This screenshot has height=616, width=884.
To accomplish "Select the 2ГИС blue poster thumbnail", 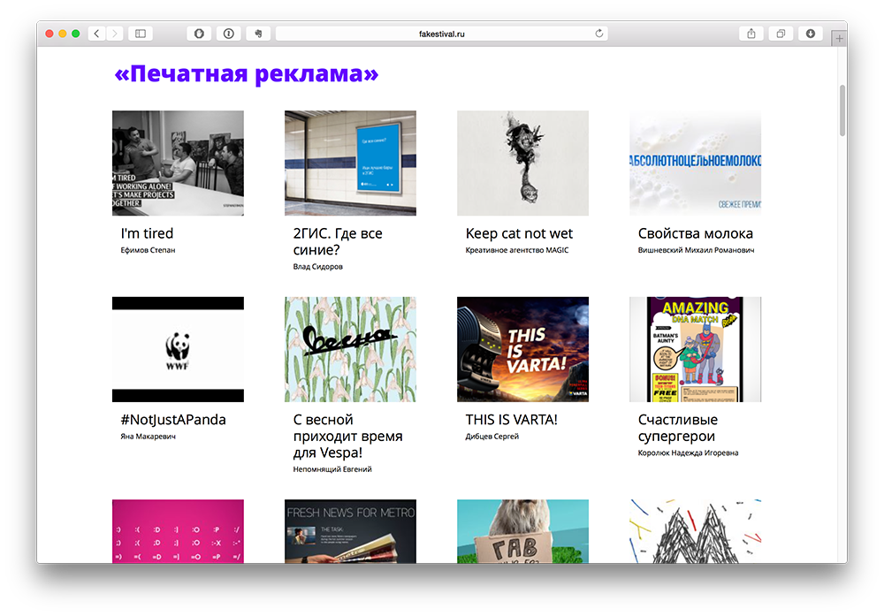I will [350, 163].
